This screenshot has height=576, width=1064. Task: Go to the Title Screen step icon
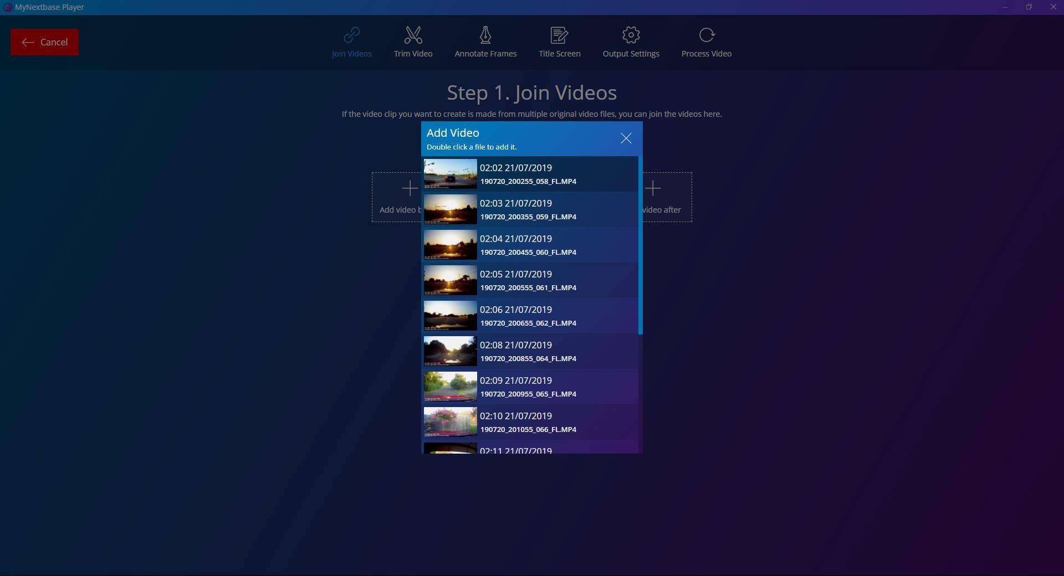click(x=559, y=35)
